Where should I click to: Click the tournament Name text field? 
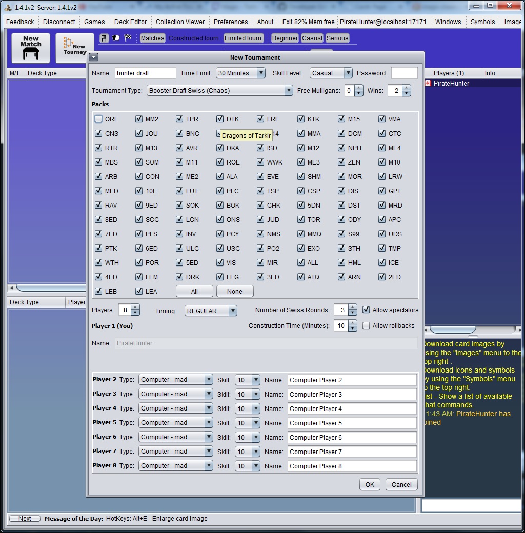point(146,73)
